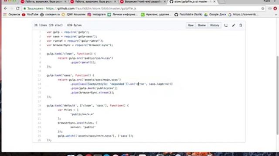Click line number 6 in the gutter
This screenshot has height=156, width=279.
click(40, 54)
